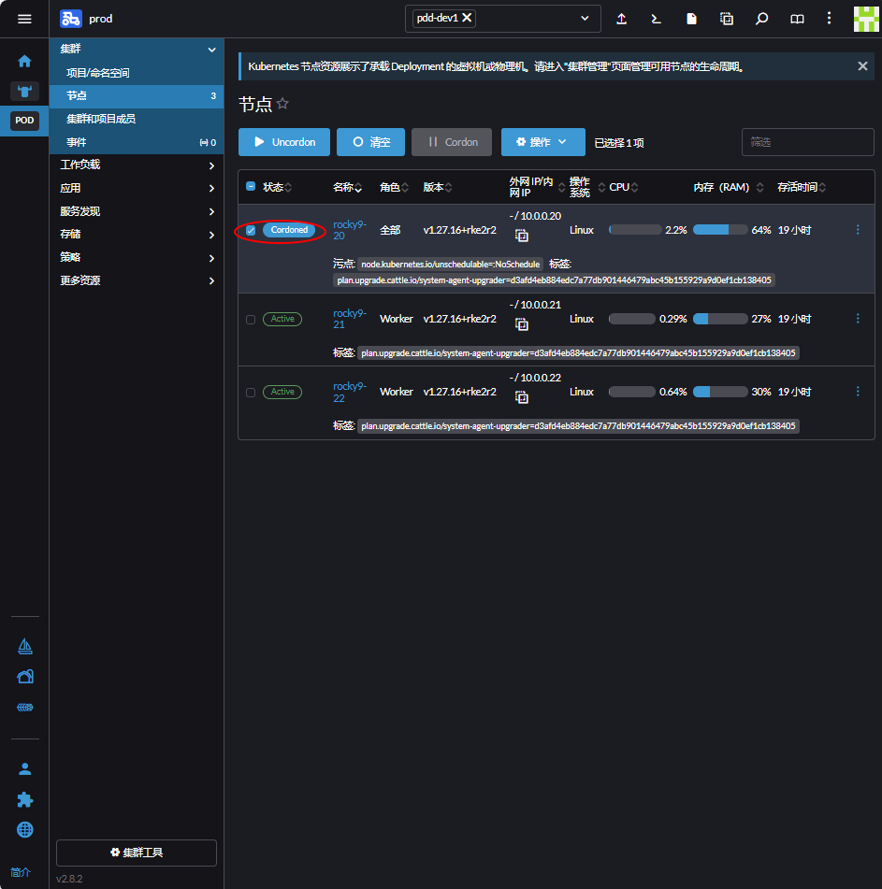Image resolution: width=882 pixels, height=889 pixels.
Task: Select the POD cluster badge
Action: [24, 121]
